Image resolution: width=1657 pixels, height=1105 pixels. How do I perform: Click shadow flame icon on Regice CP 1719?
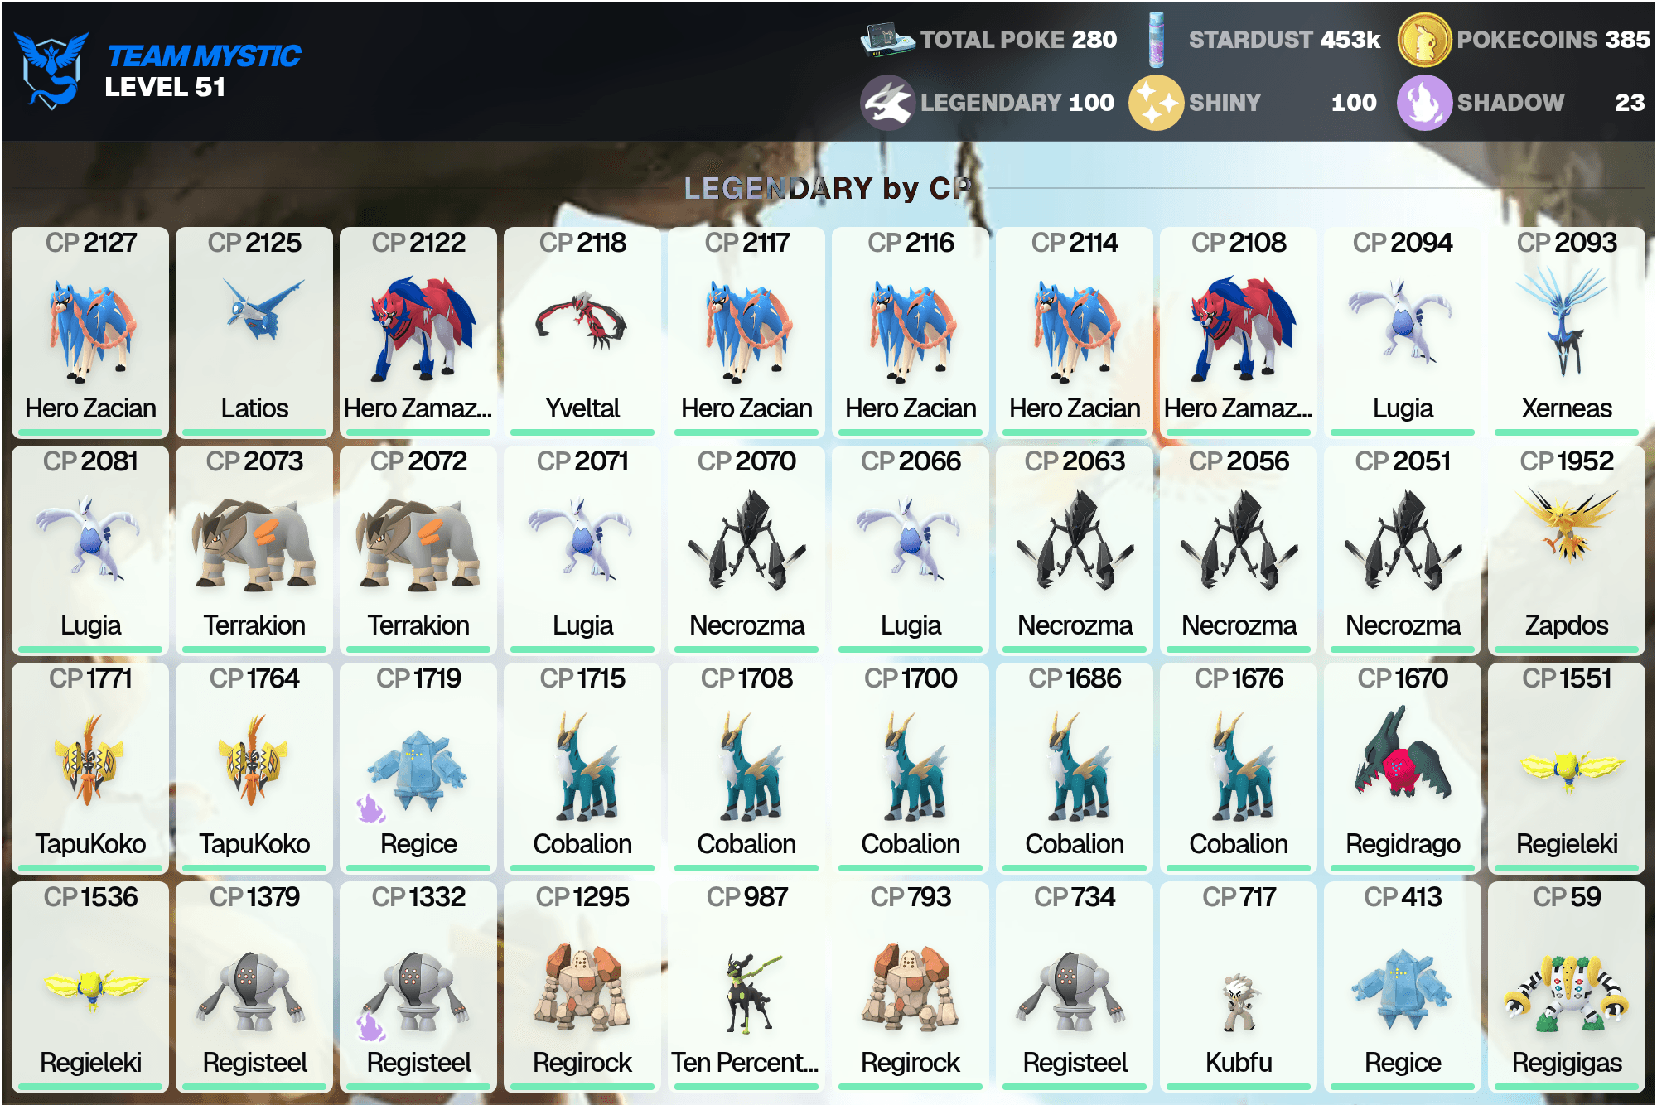[370, 808]
